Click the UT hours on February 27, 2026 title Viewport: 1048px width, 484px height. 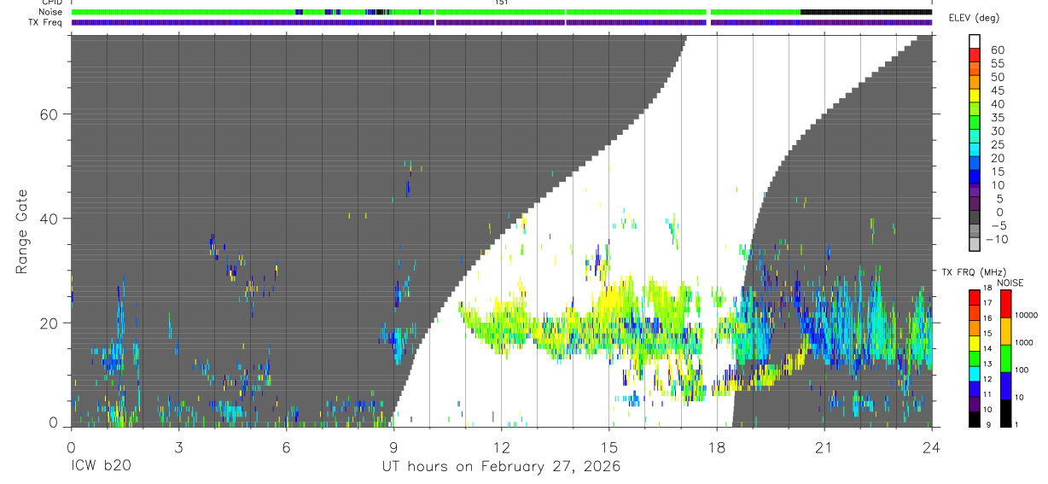(x=501, y=467)
